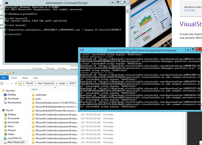Click the Music folder icon
This screenshot has height=145, width=202.
[x=5, y=126]
